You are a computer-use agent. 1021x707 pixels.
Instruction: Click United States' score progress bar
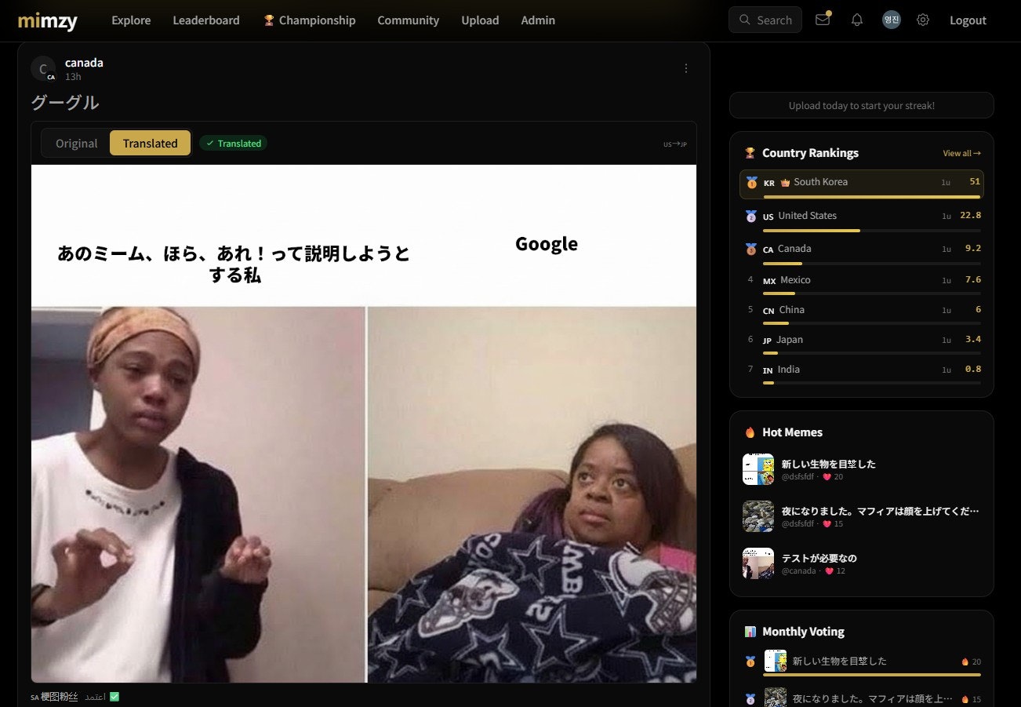[872, 231]
